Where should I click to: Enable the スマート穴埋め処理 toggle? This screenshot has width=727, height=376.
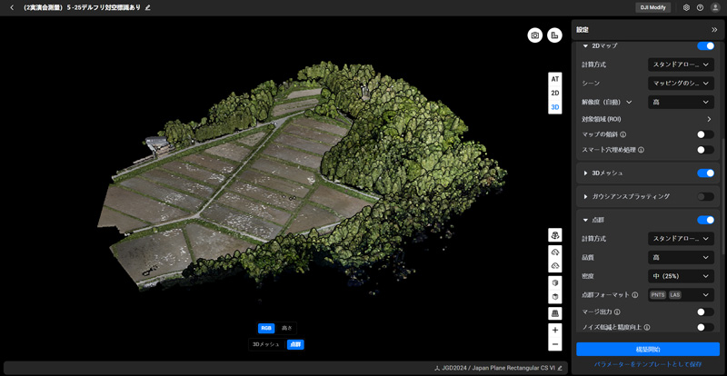click(x=704, y=150)
